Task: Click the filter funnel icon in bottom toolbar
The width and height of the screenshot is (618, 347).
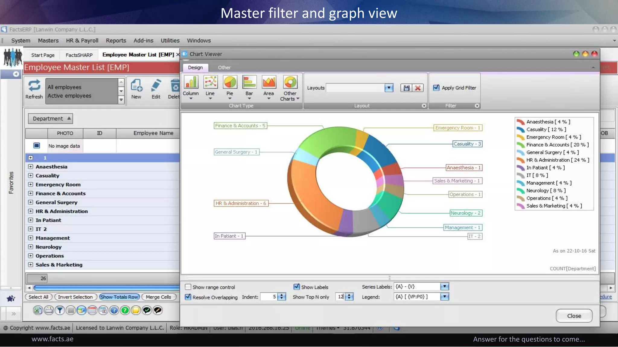Action: [60, 310]
